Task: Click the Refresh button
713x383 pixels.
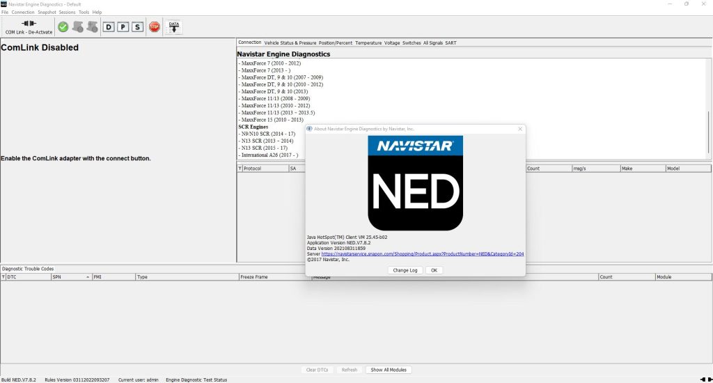Action: point(350,370)
